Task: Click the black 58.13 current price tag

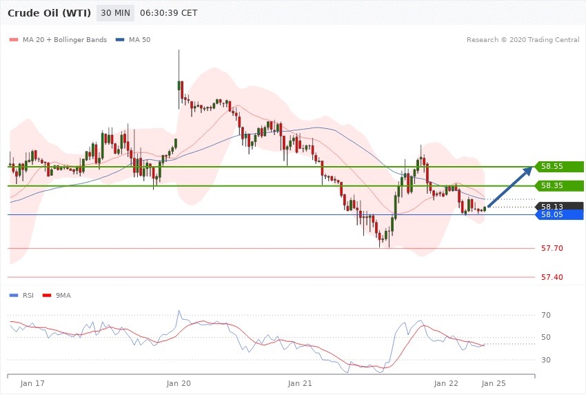Action: point(559,206)
